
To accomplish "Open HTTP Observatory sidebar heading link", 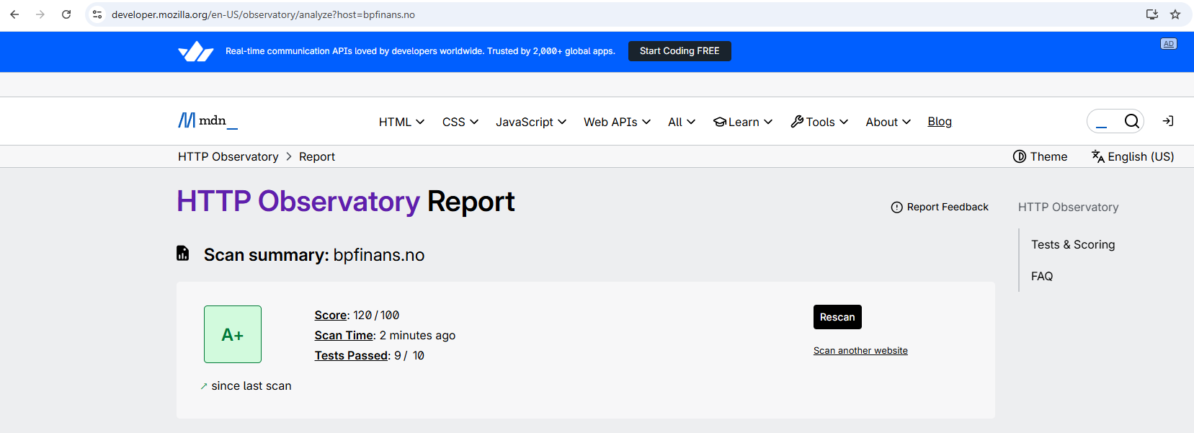I will 1069,207.
